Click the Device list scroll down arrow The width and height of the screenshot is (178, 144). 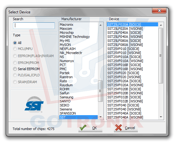(x=161, y=117)
